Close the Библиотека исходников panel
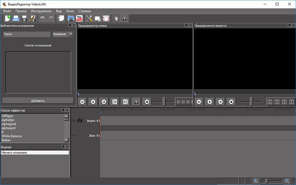Image resolution: width=296 pixels, height=185 pixels. coord(74,25)
